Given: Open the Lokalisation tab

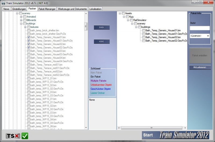Looking at the screenshot, I should click(x=95, y=9).
